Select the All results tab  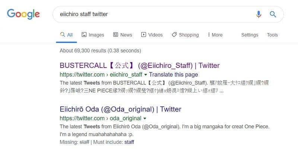pyautogui.click(x=67, y=35)
